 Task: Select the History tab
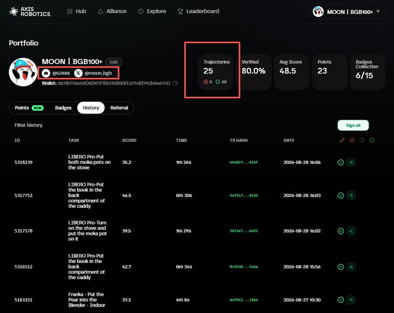[x=91, y=108]
